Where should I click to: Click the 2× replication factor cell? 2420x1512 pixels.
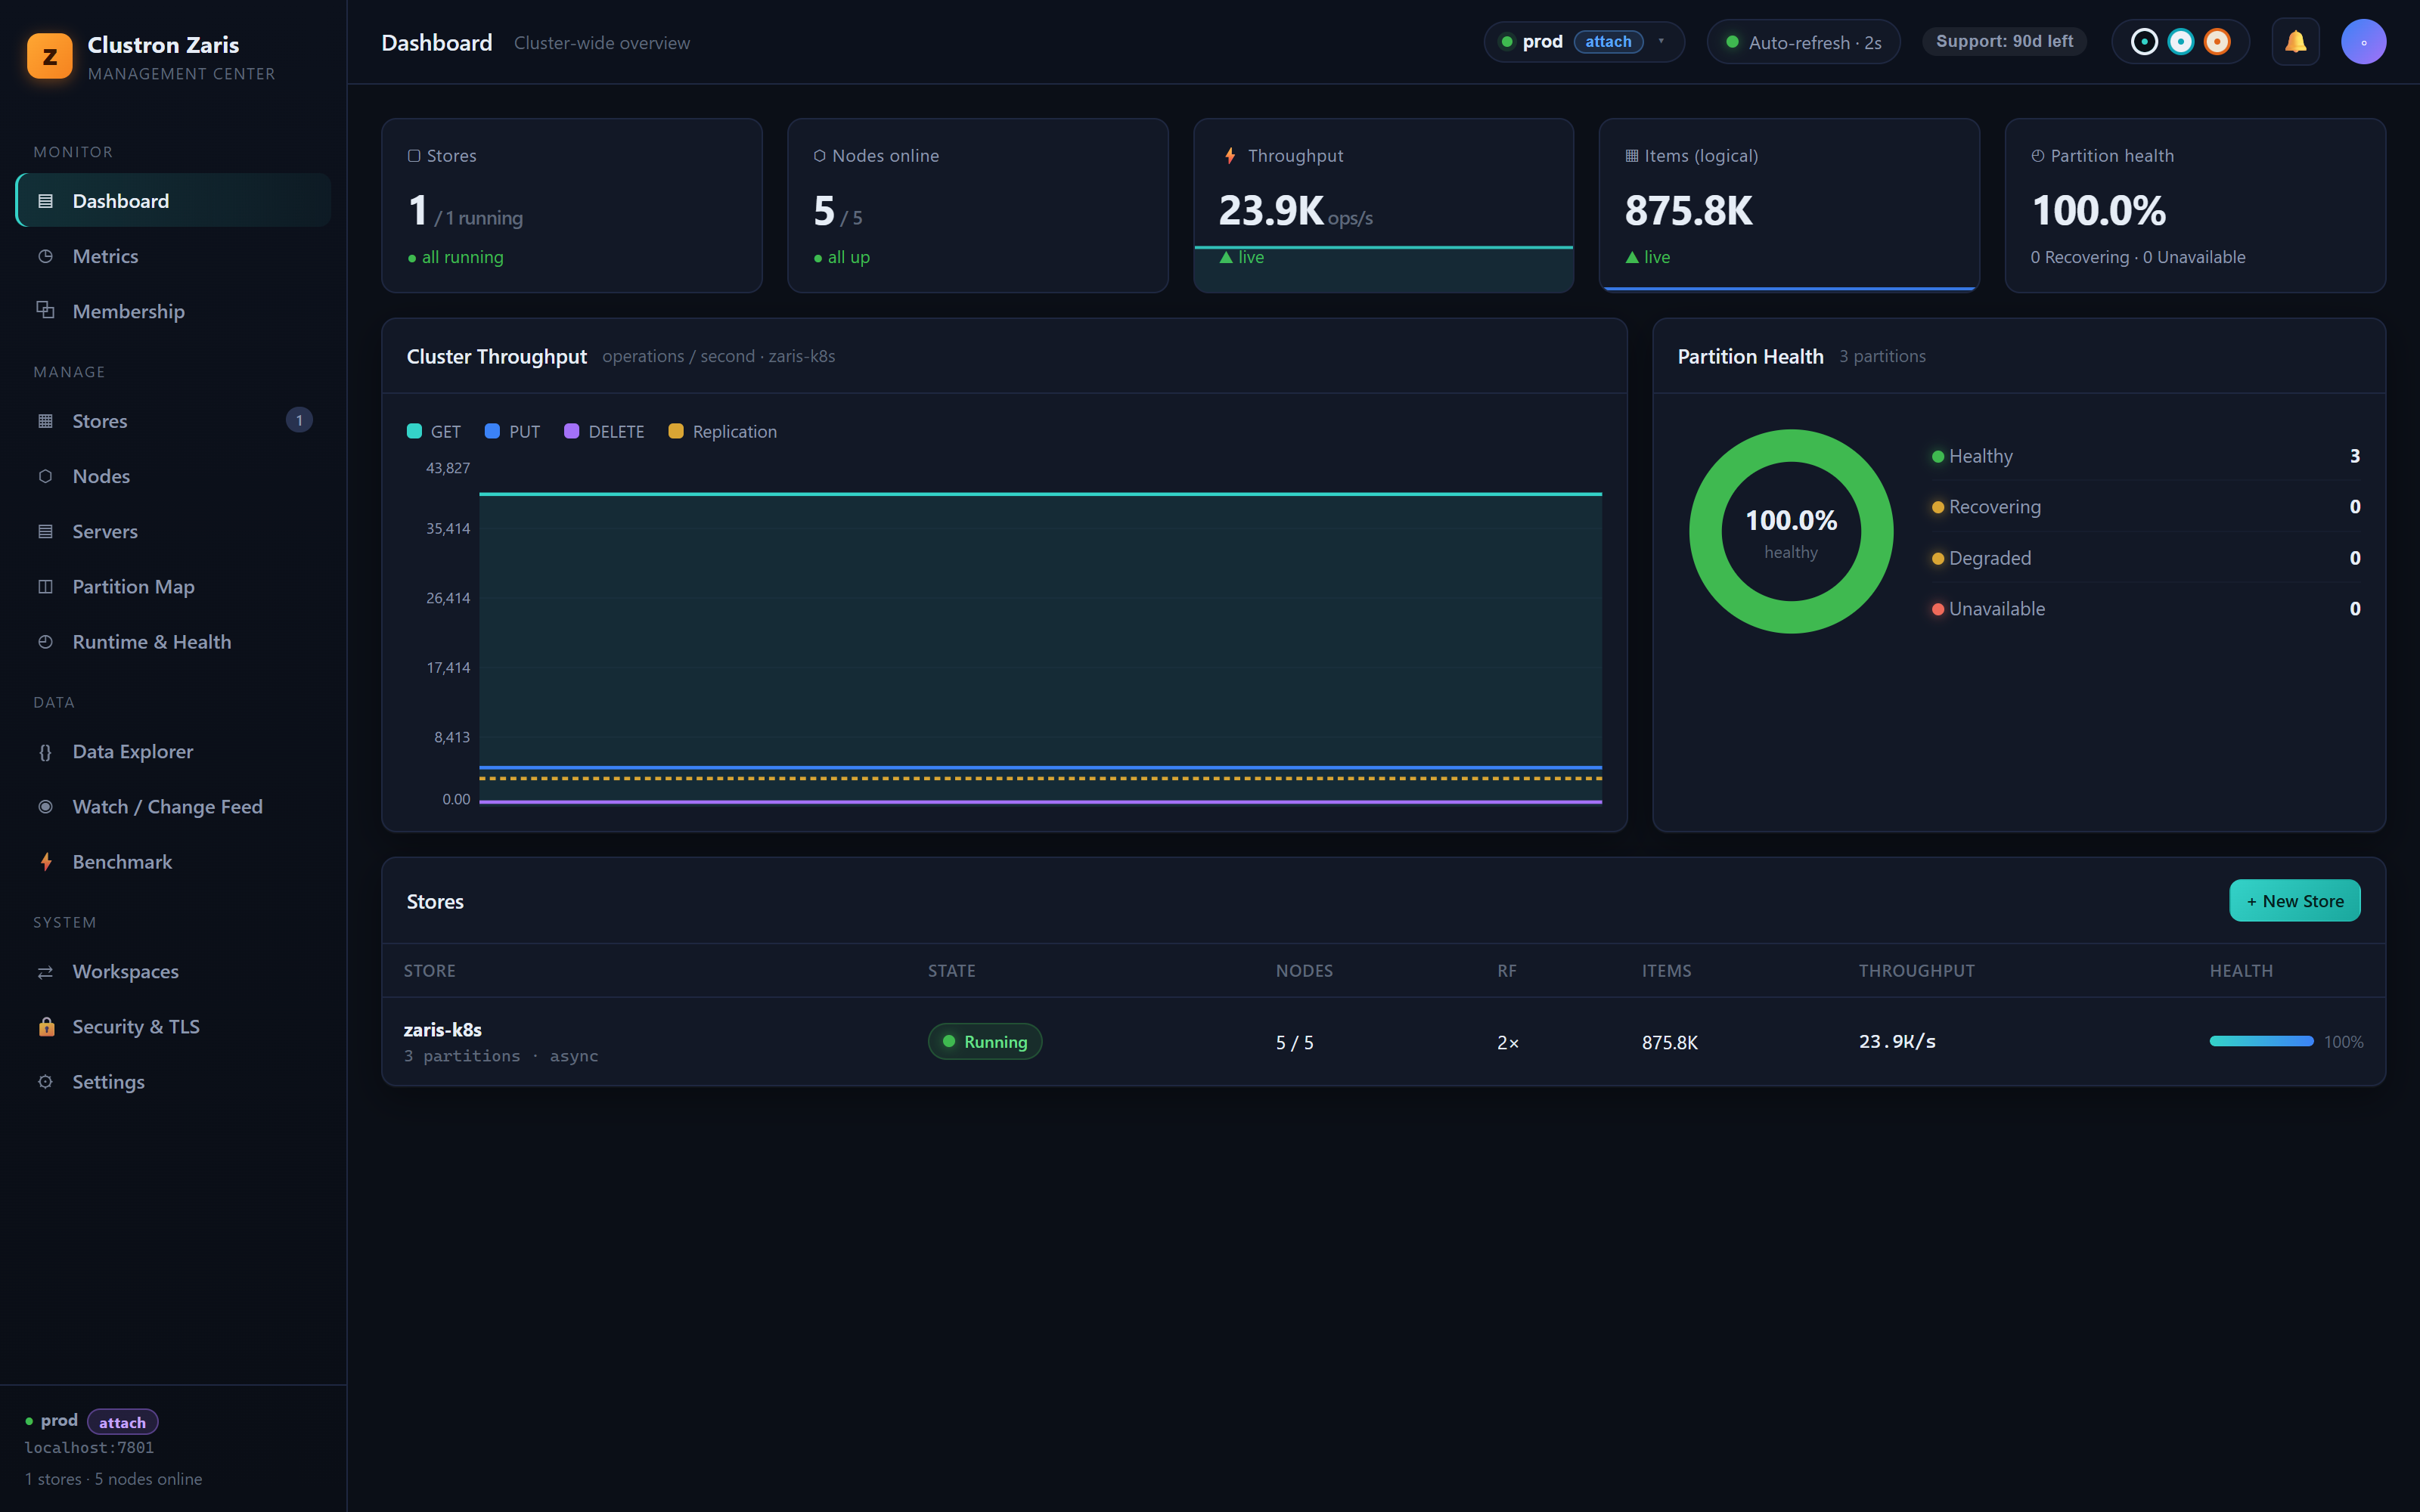coord(1508,1042)
